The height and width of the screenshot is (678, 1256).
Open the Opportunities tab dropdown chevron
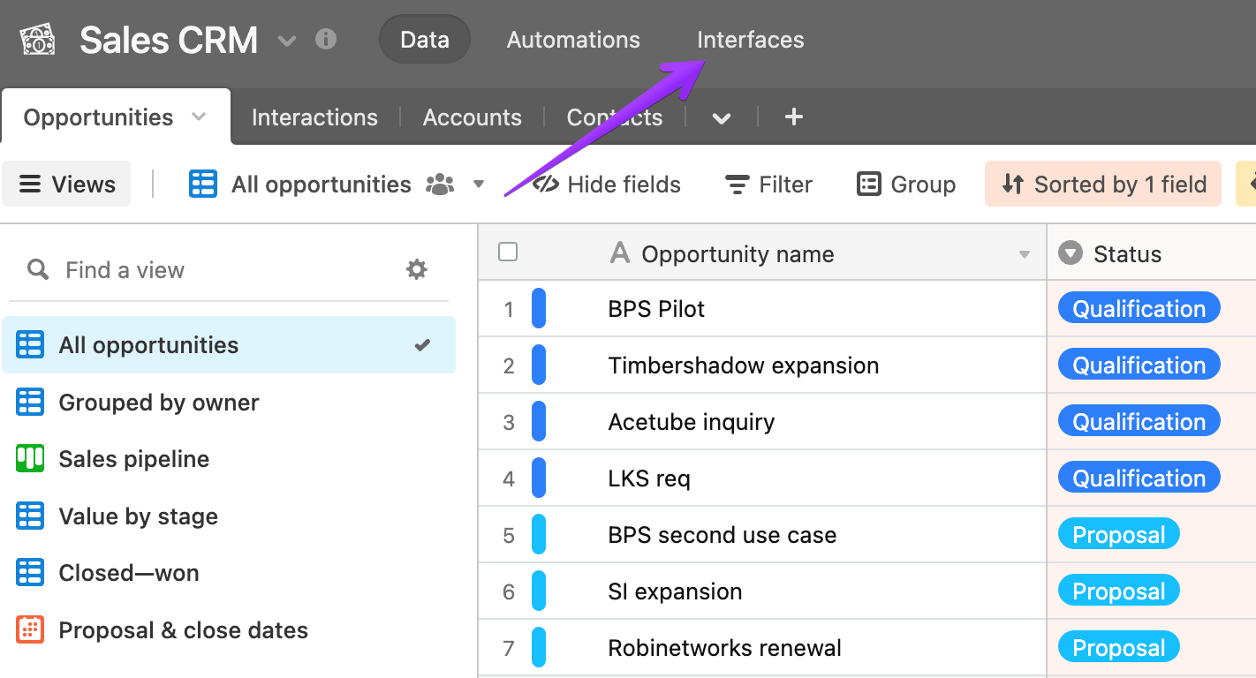[x=199, y=117]
